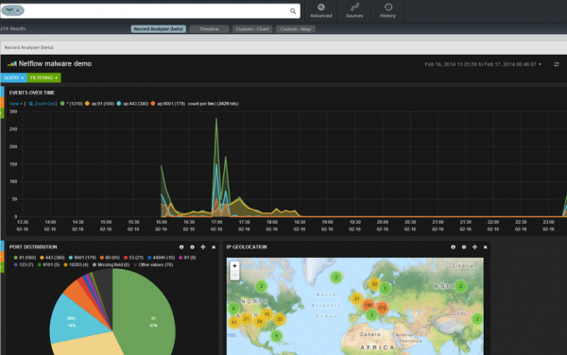Open the search History
The image size is (567, 355).
pyautogui.click(x=387, y=10)
